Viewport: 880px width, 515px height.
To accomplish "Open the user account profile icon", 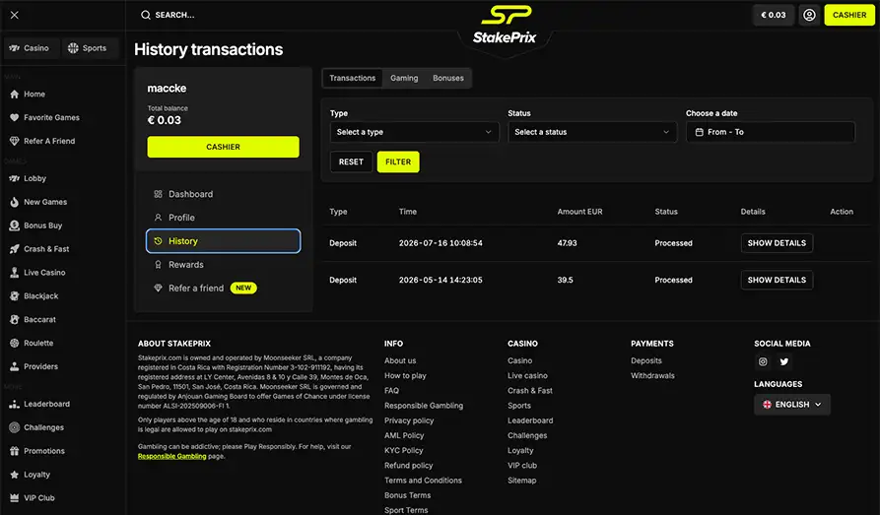I will tap(809, 15).
